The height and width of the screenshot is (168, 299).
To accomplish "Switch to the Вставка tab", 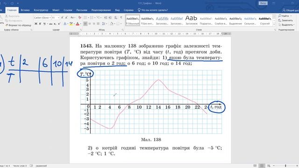I will 25,10.
